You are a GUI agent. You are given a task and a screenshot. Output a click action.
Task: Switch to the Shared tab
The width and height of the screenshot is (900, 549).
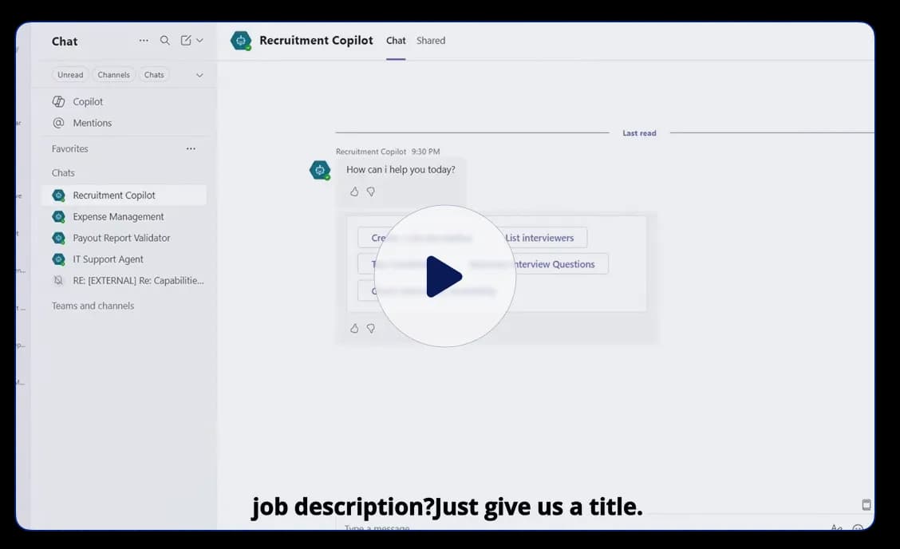pos(431,41)
